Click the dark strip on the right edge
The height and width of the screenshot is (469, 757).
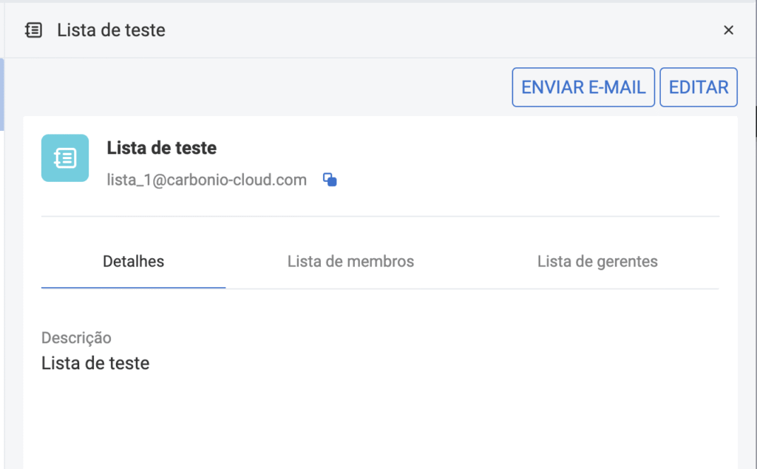754,121
